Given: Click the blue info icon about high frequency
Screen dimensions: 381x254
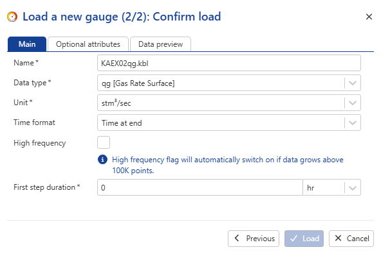Looking at the screenshot, I should click(102, 160).
